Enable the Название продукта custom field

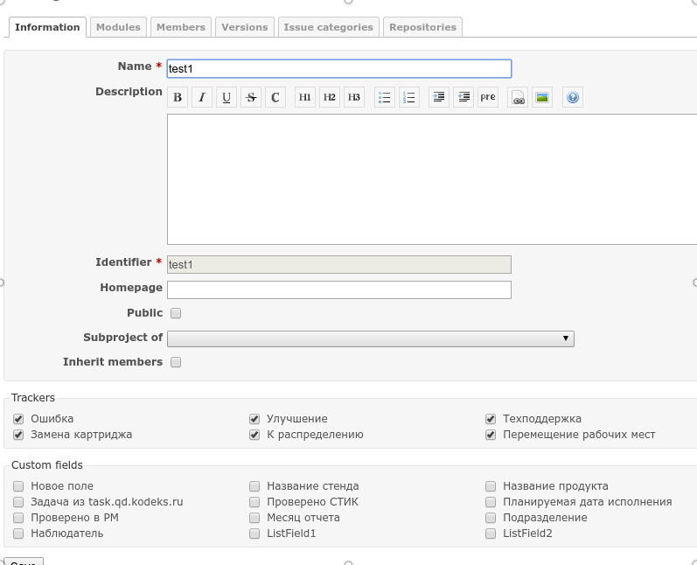click(x=491, y=486)
